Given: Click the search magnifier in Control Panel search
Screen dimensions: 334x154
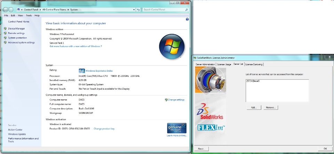Looking at the screenshot, I should [x=186, y=10].
